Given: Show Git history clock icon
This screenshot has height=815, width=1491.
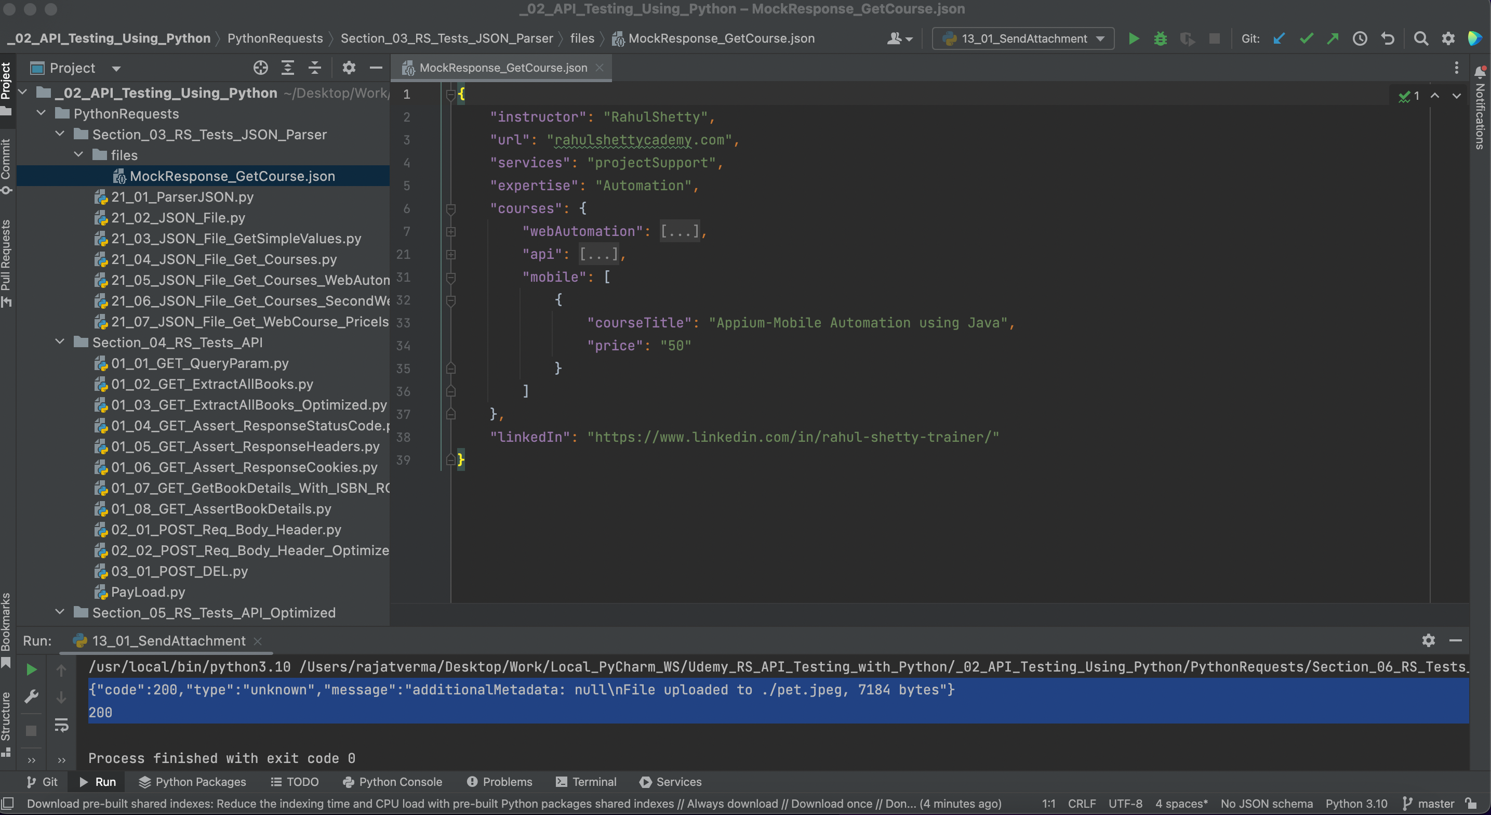Looking at the screenshot, I should 1360,39.
